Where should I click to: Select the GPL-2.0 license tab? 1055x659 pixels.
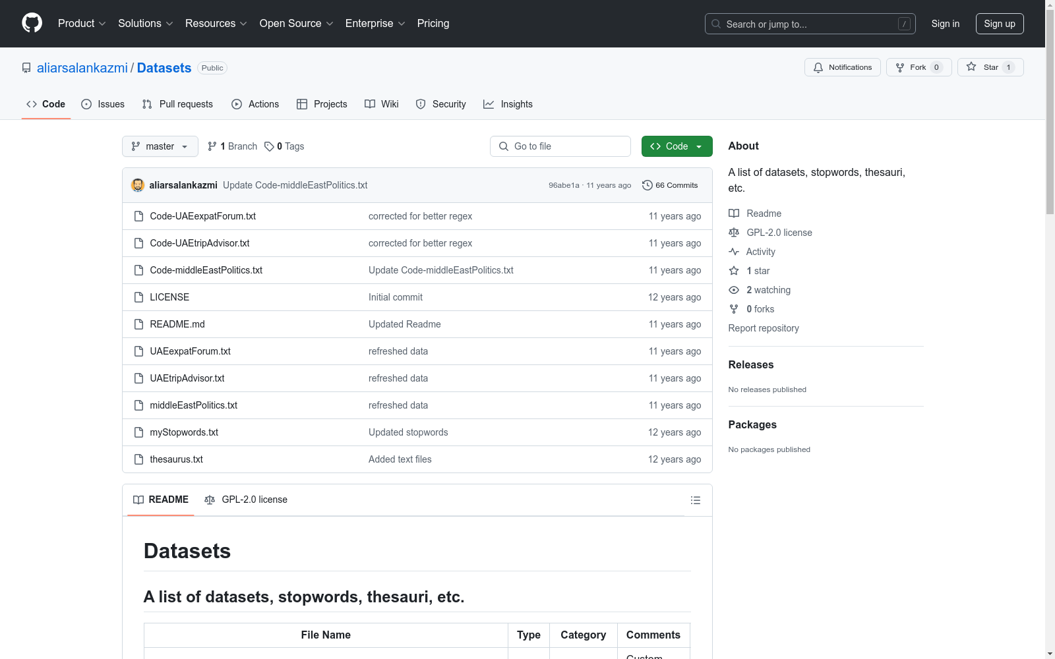coord(246,500)
